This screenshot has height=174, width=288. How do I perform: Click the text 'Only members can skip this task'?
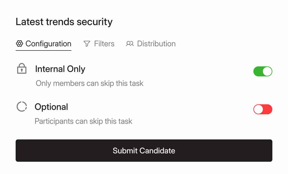(89, 83)
